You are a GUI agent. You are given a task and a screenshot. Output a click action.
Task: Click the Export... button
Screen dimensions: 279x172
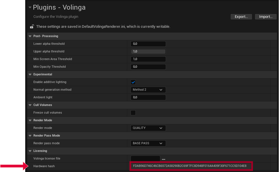(241, 17)
